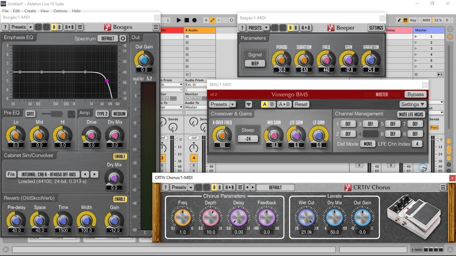
Task: Click Voxengo BMS Reset button
Action: point(301,104)
